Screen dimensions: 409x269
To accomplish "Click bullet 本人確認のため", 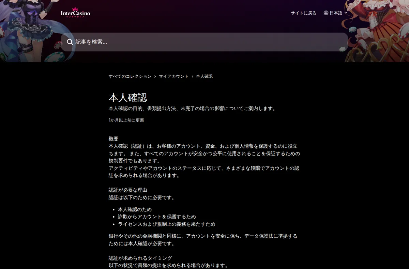I will tap(135, 209).
